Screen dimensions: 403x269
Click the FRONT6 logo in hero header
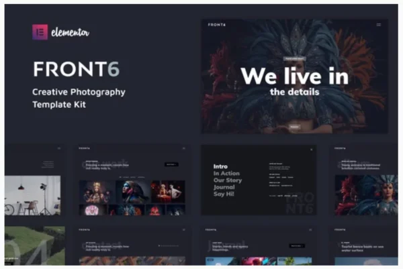click(x=216, y=25)
